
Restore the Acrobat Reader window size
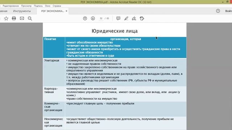(x=227, y=2)
